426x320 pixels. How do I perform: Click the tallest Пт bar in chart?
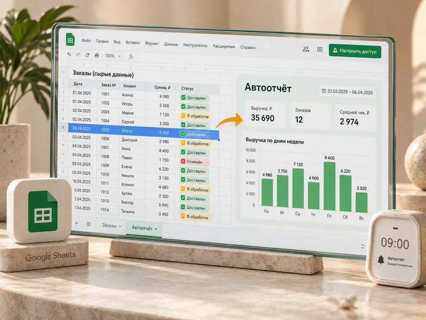point(330,186)
